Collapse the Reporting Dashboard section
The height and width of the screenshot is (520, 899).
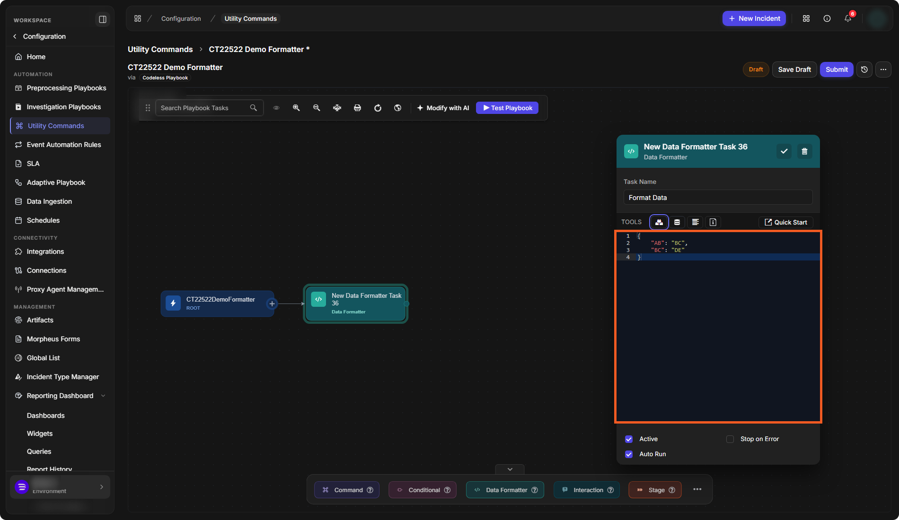(x=103, y=396)
